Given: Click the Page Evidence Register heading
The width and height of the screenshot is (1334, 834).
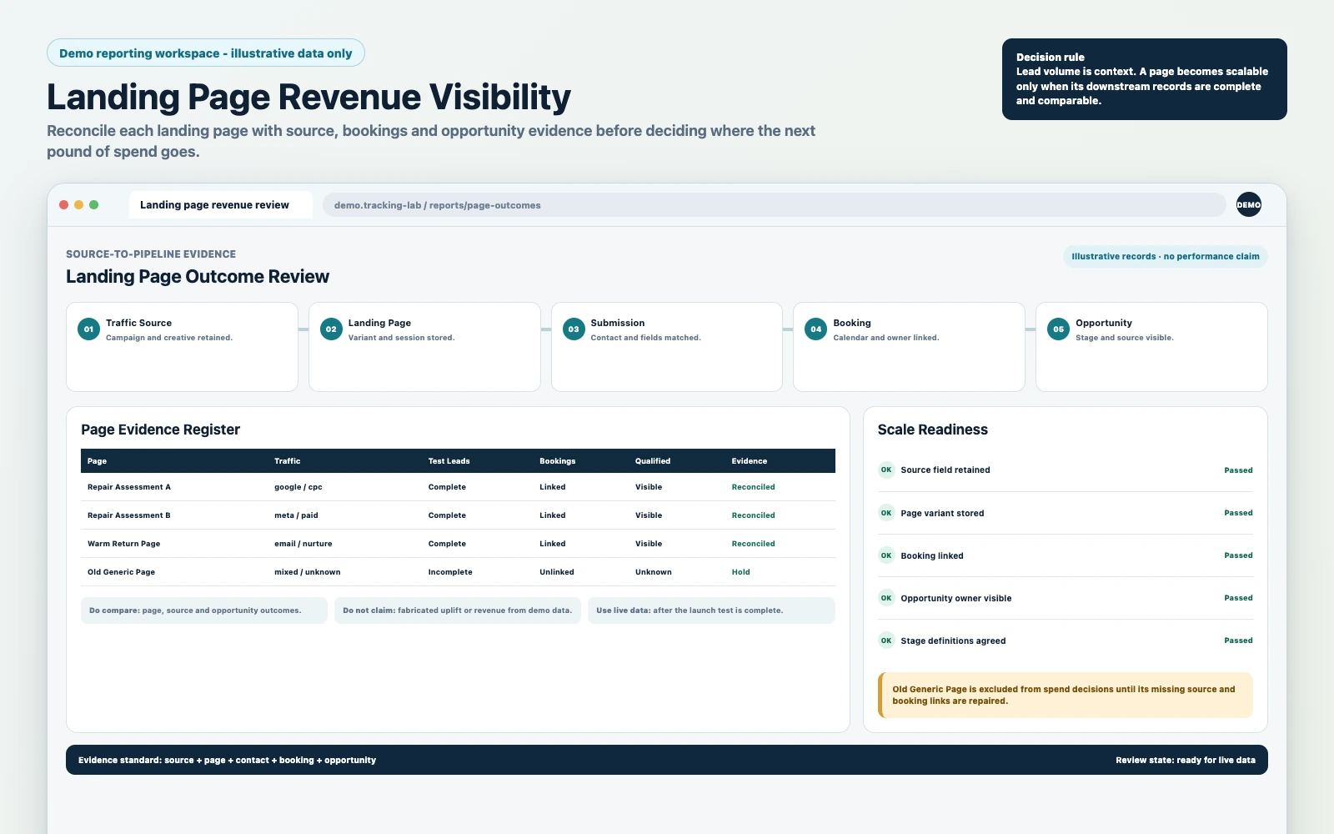Looking at the screenshot, I should click(x=160, y=430).
